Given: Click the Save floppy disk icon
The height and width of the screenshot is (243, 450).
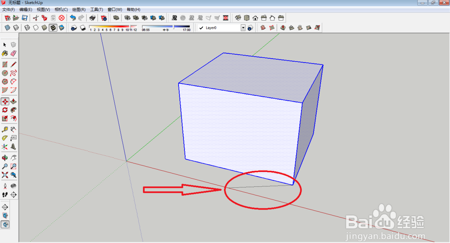Looking at the screenshot, I should pos(25,18).
